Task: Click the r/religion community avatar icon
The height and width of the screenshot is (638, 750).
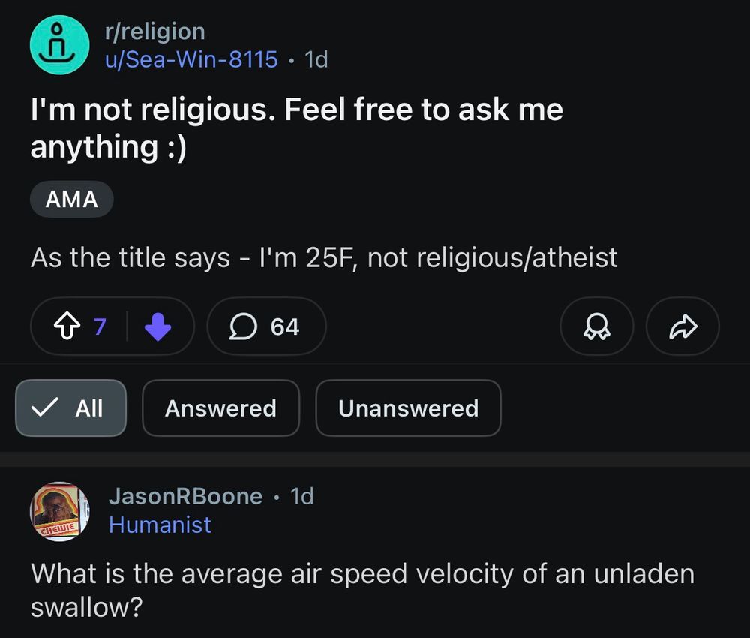Action: (59, 45)
